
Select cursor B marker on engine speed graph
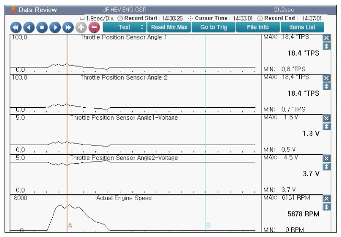coord(208,225)
